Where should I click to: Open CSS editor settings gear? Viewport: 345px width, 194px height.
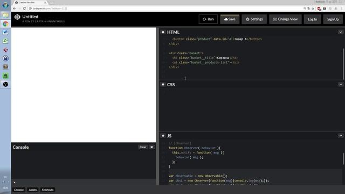163,85
